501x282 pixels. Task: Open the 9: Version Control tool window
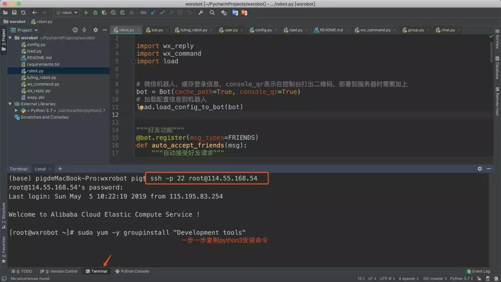[x=59, y=271]
